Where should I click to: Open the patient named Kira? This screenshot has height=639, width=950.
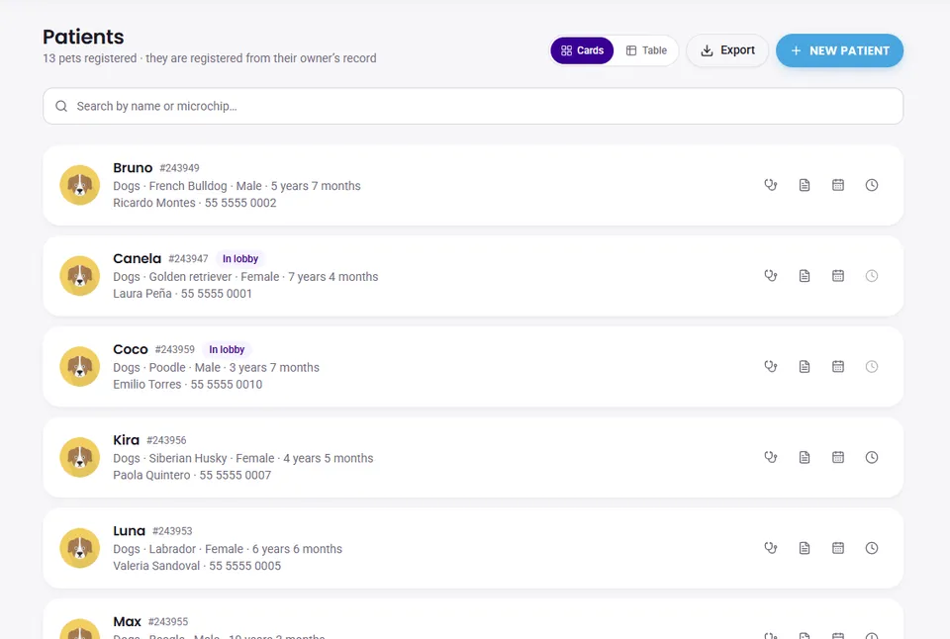(126, 440)
